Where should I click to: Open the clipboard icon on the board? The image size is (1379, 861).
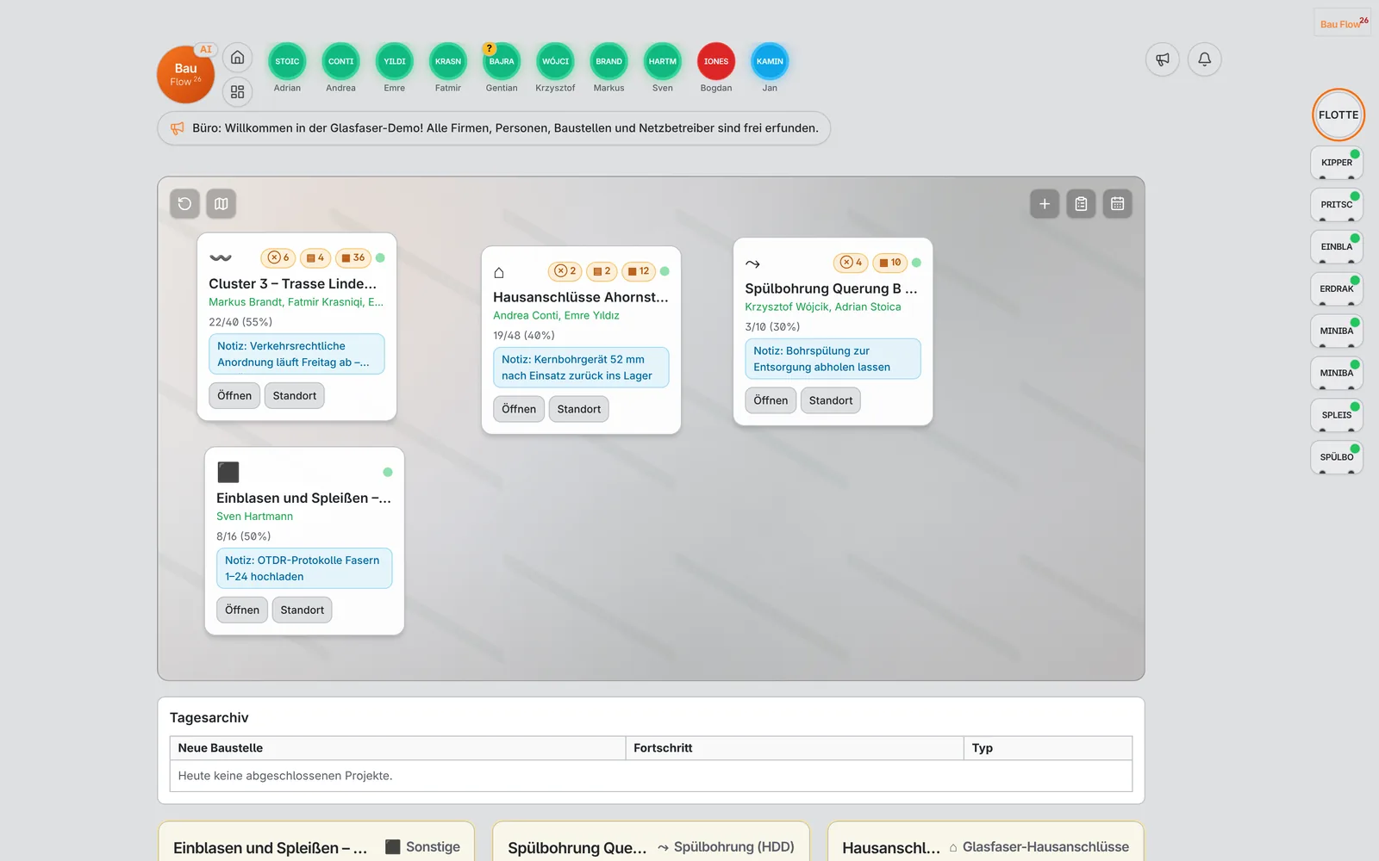pos(1081,204)
